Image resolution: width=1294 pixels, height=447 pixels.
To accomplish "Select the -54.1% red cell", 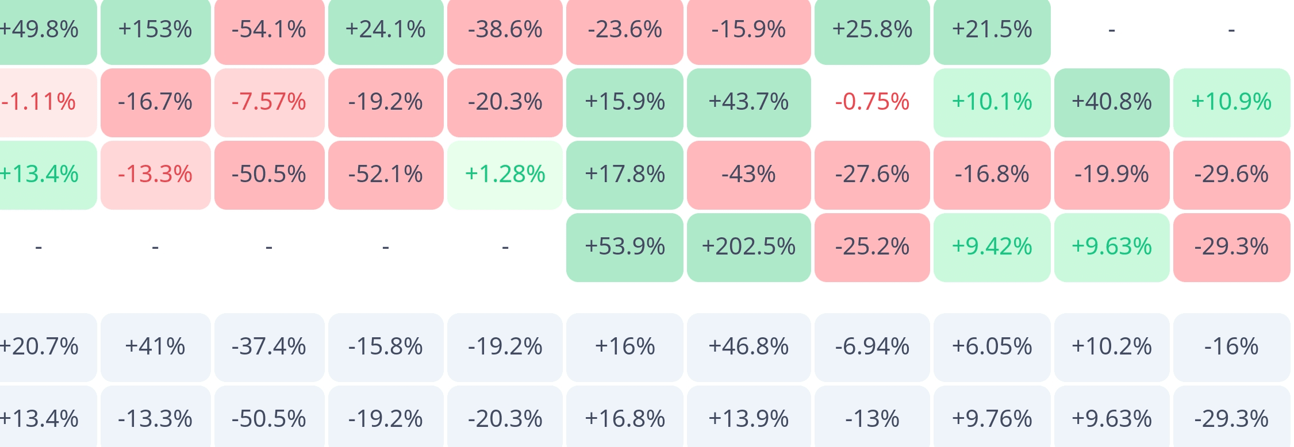I will [x=269, y=30].
